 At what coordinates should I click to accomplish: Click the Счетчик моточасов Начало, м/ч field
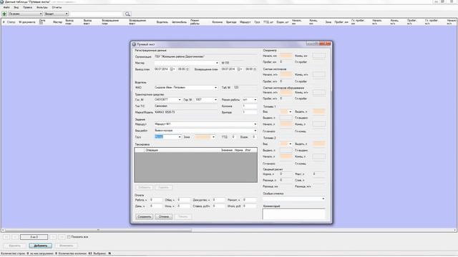point(286,74)
